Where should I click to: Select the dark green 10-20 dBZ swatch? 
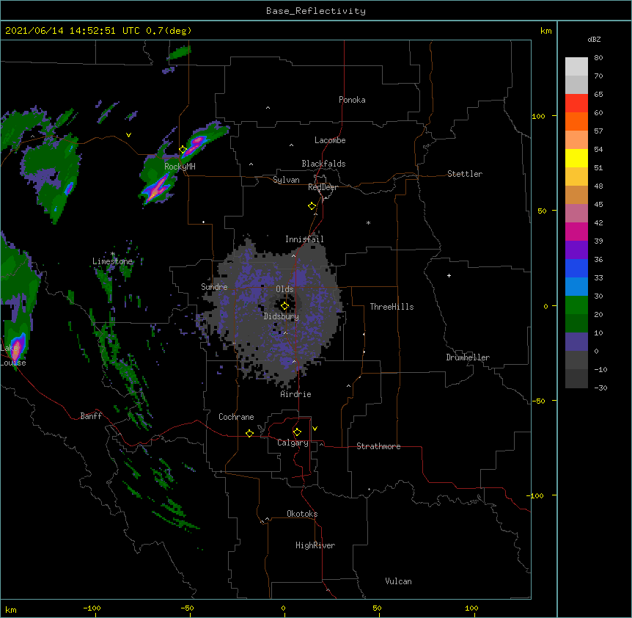pos(576,324)
